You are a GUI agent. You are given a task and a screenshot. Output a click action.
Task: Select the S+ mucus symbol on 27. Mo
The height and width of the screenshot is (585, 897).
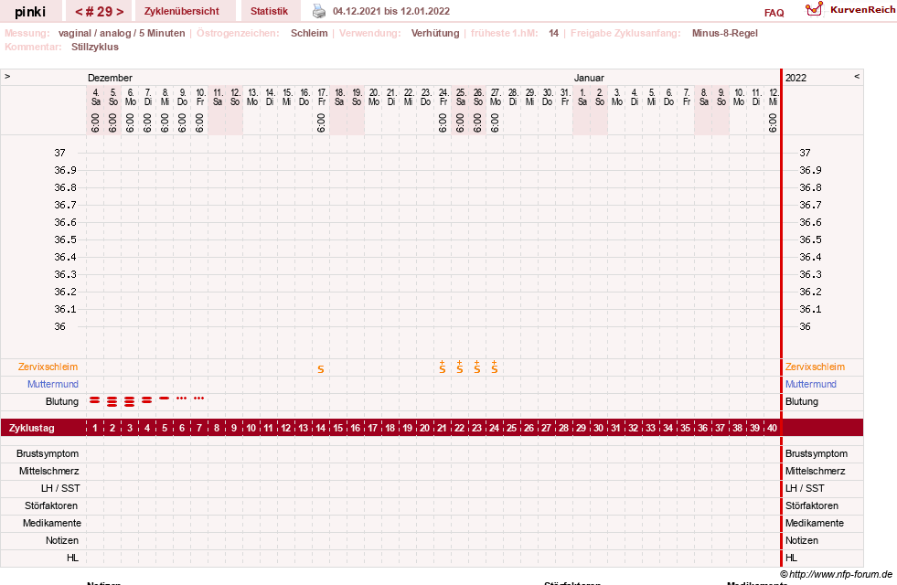click(x=495, y=367)
